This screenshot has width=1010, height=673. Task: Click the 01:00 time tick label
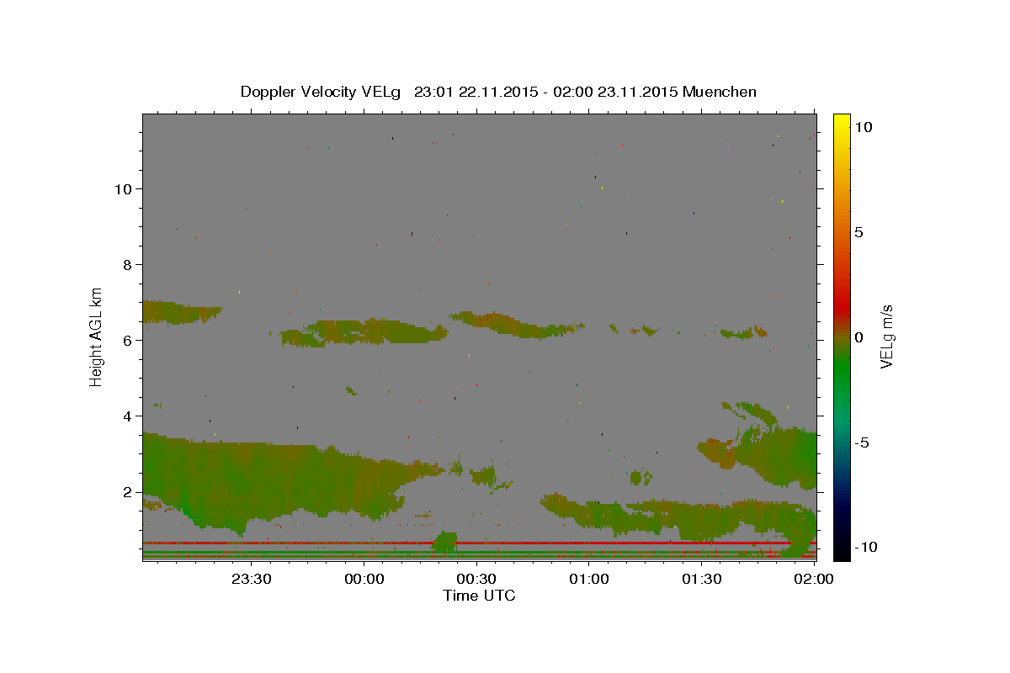(x=589, y=580)
